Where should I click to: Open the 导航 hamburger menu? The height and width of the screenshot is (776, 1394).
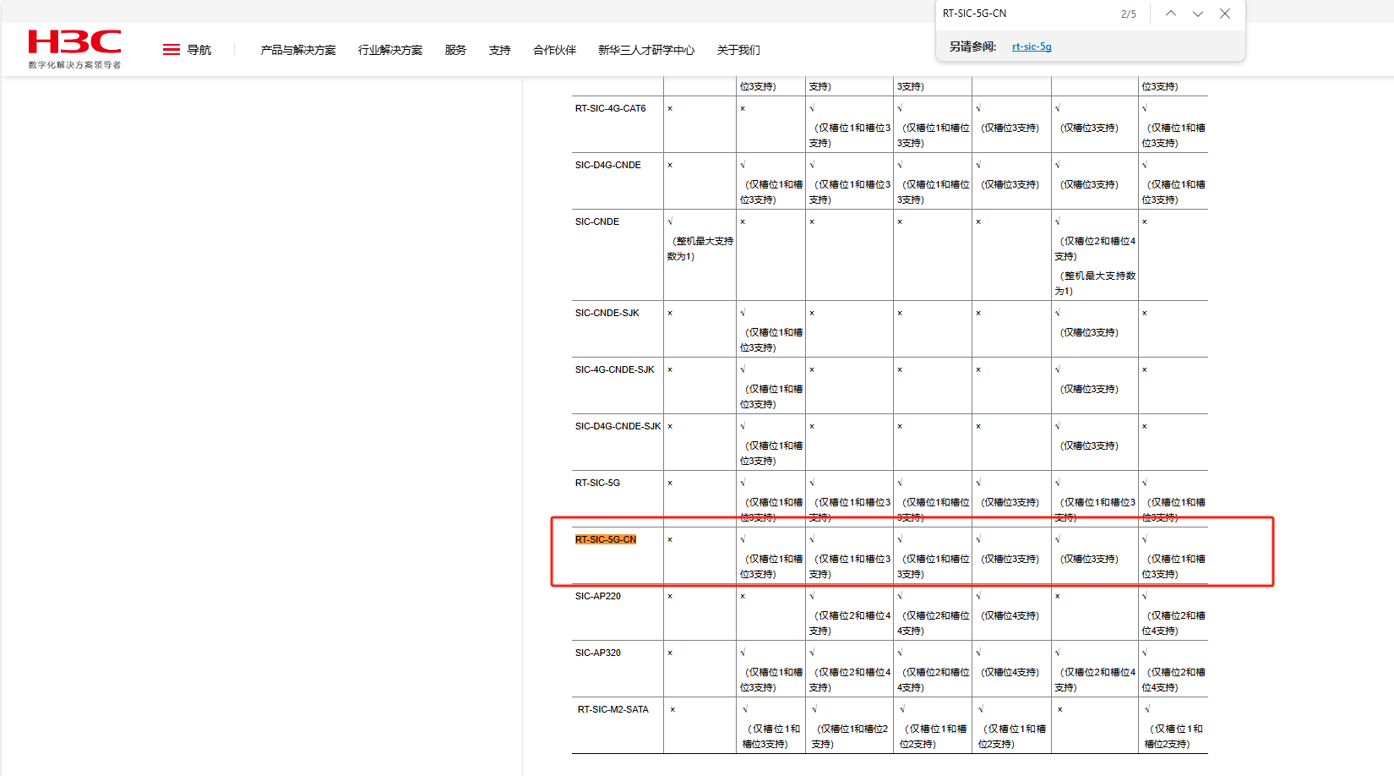pyautogui.click(x=187, y=50)
